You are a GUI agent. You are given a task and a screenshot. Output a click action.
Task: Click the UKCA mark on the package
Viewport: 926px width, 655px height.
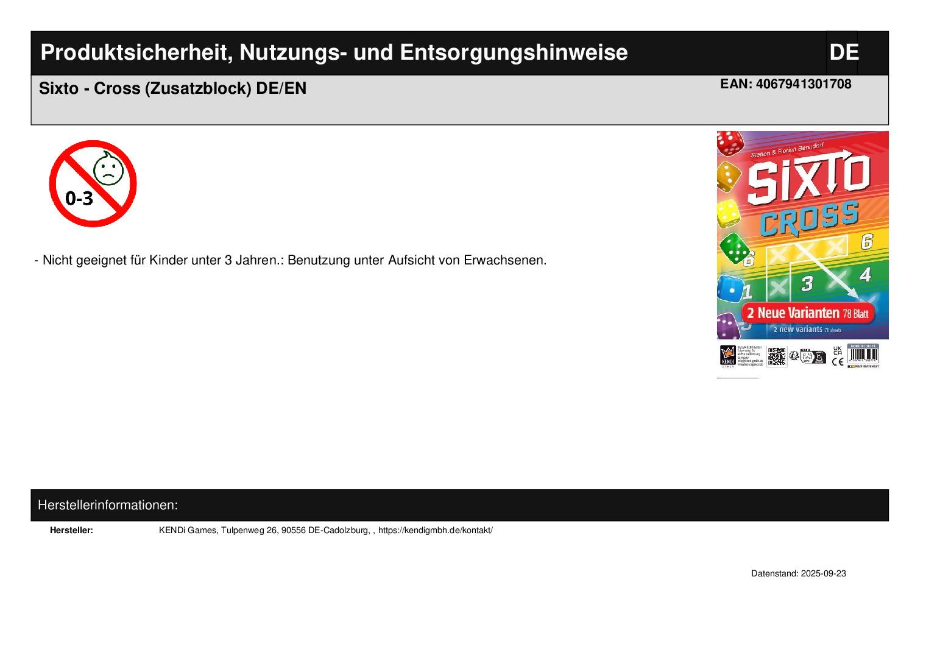click(838, 351)
